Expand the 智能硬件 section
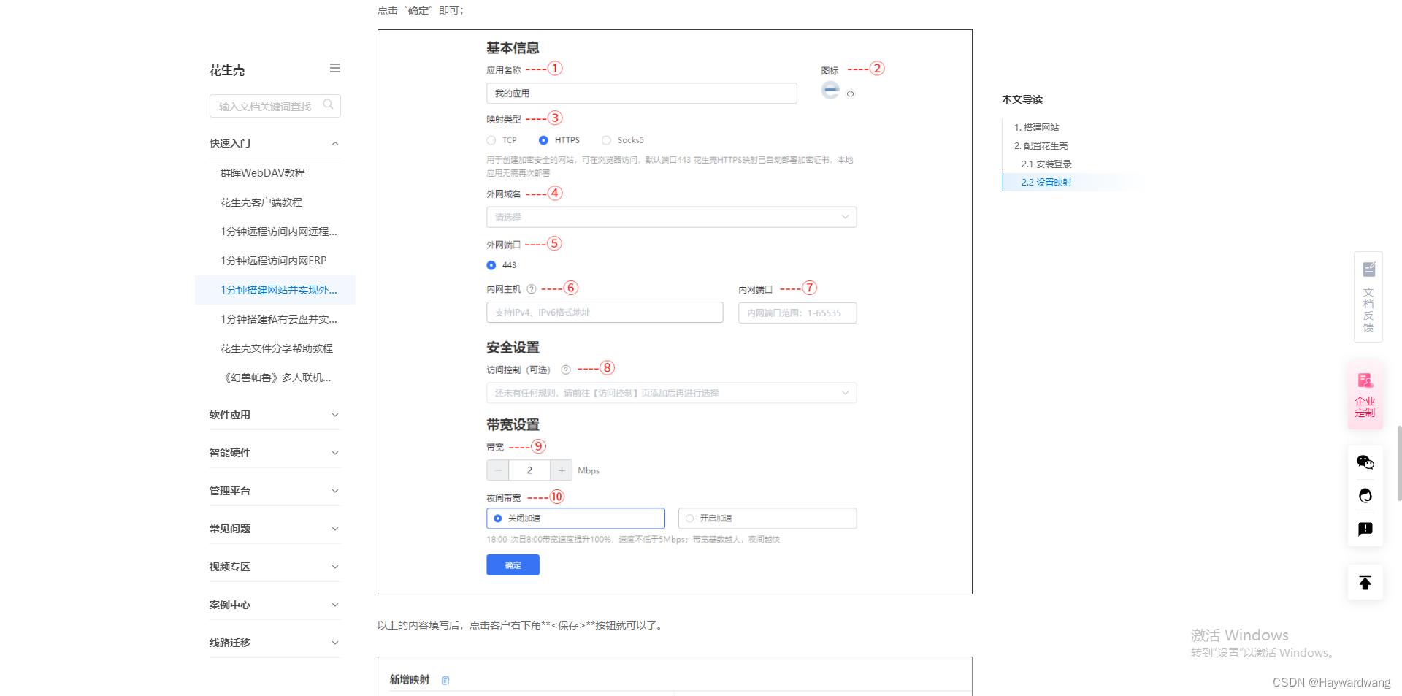 click(275, 453)
